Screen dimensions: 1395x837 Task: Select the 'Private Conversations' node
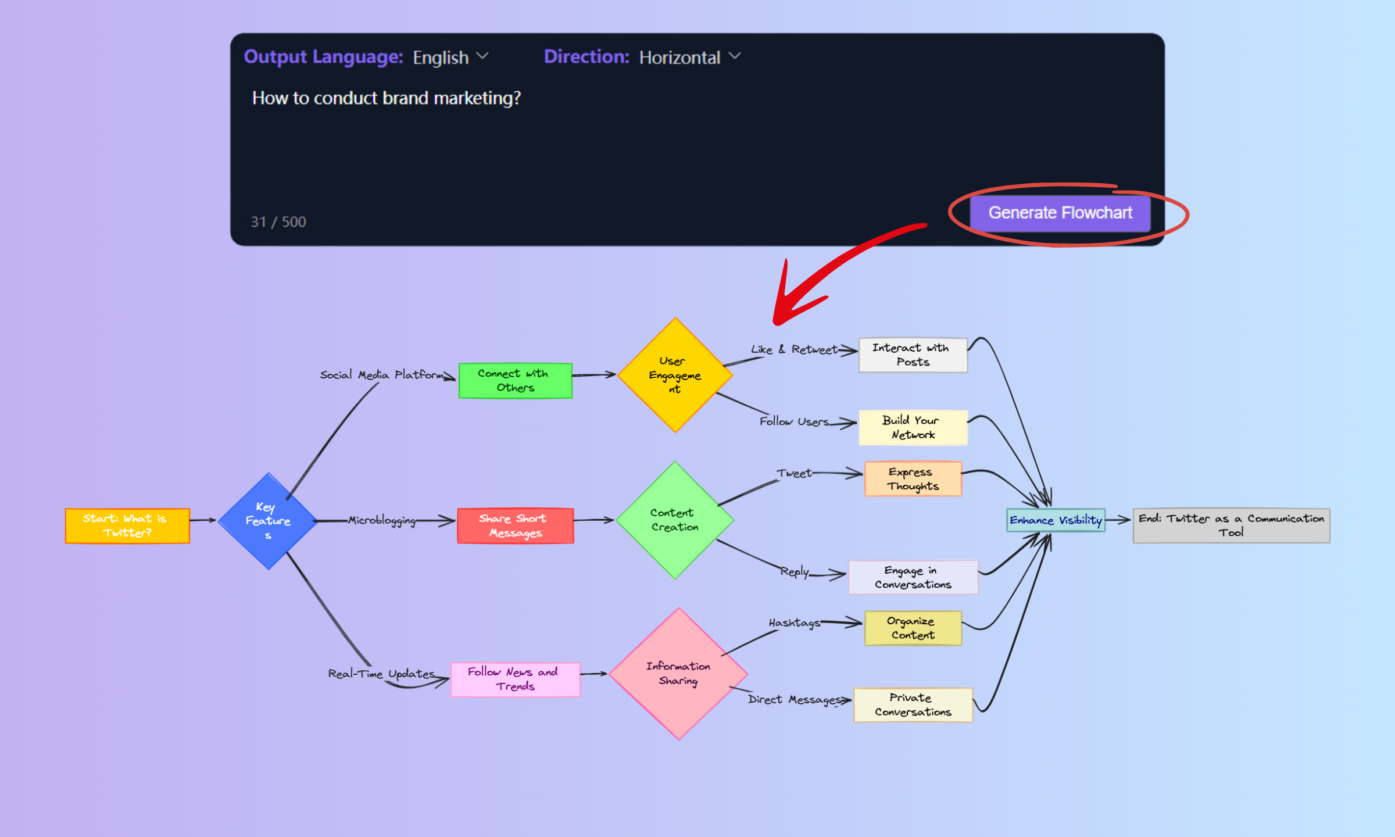click(913, 704)
